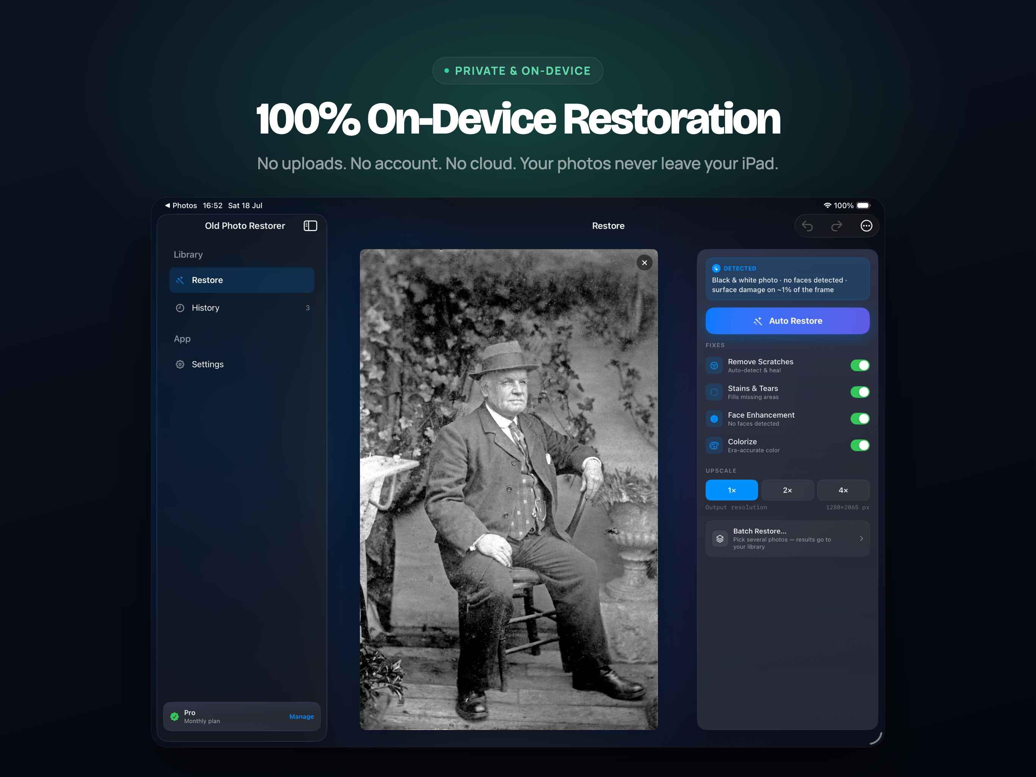1036x777 pixels.
Task: Choose 2× upscale option
Action: (787, 490)
